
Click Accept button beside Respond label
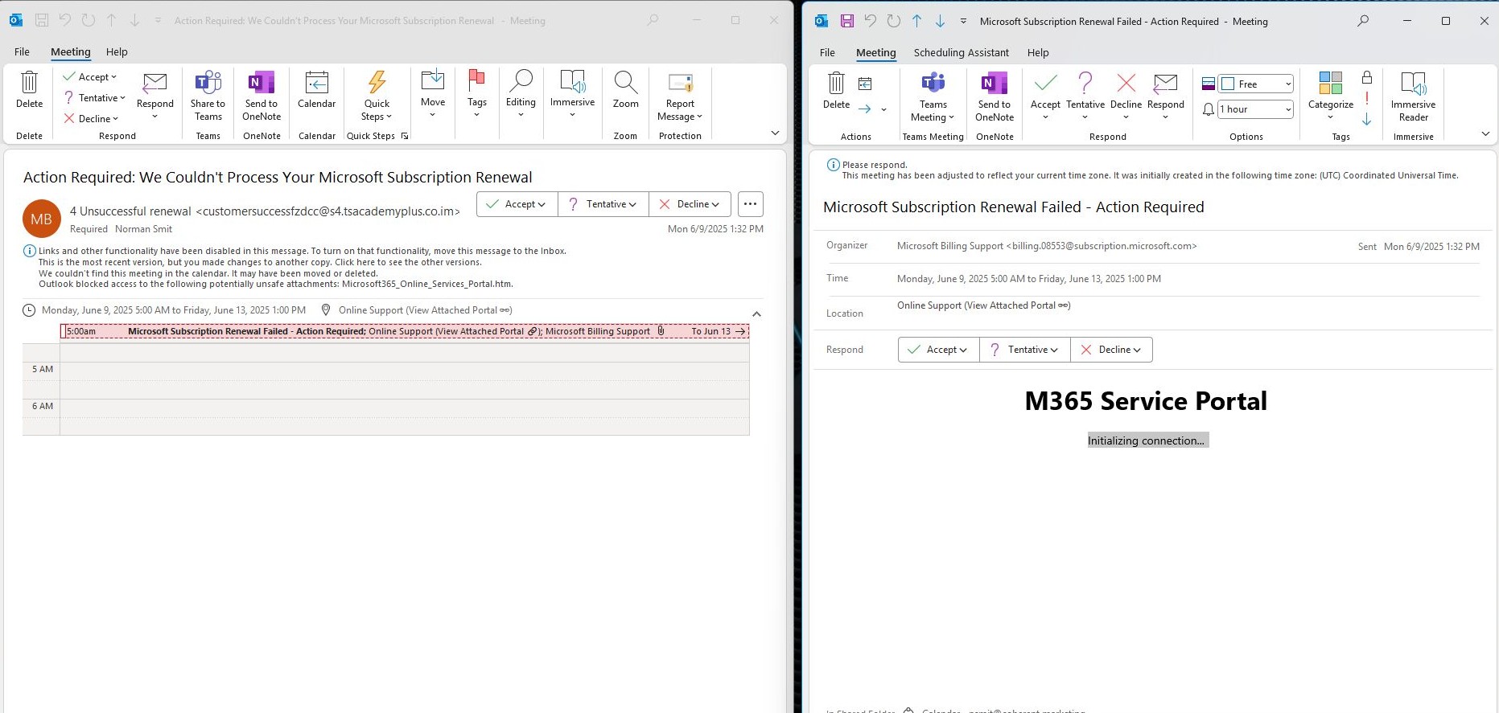pyautogui.click(x=938, y=350)
